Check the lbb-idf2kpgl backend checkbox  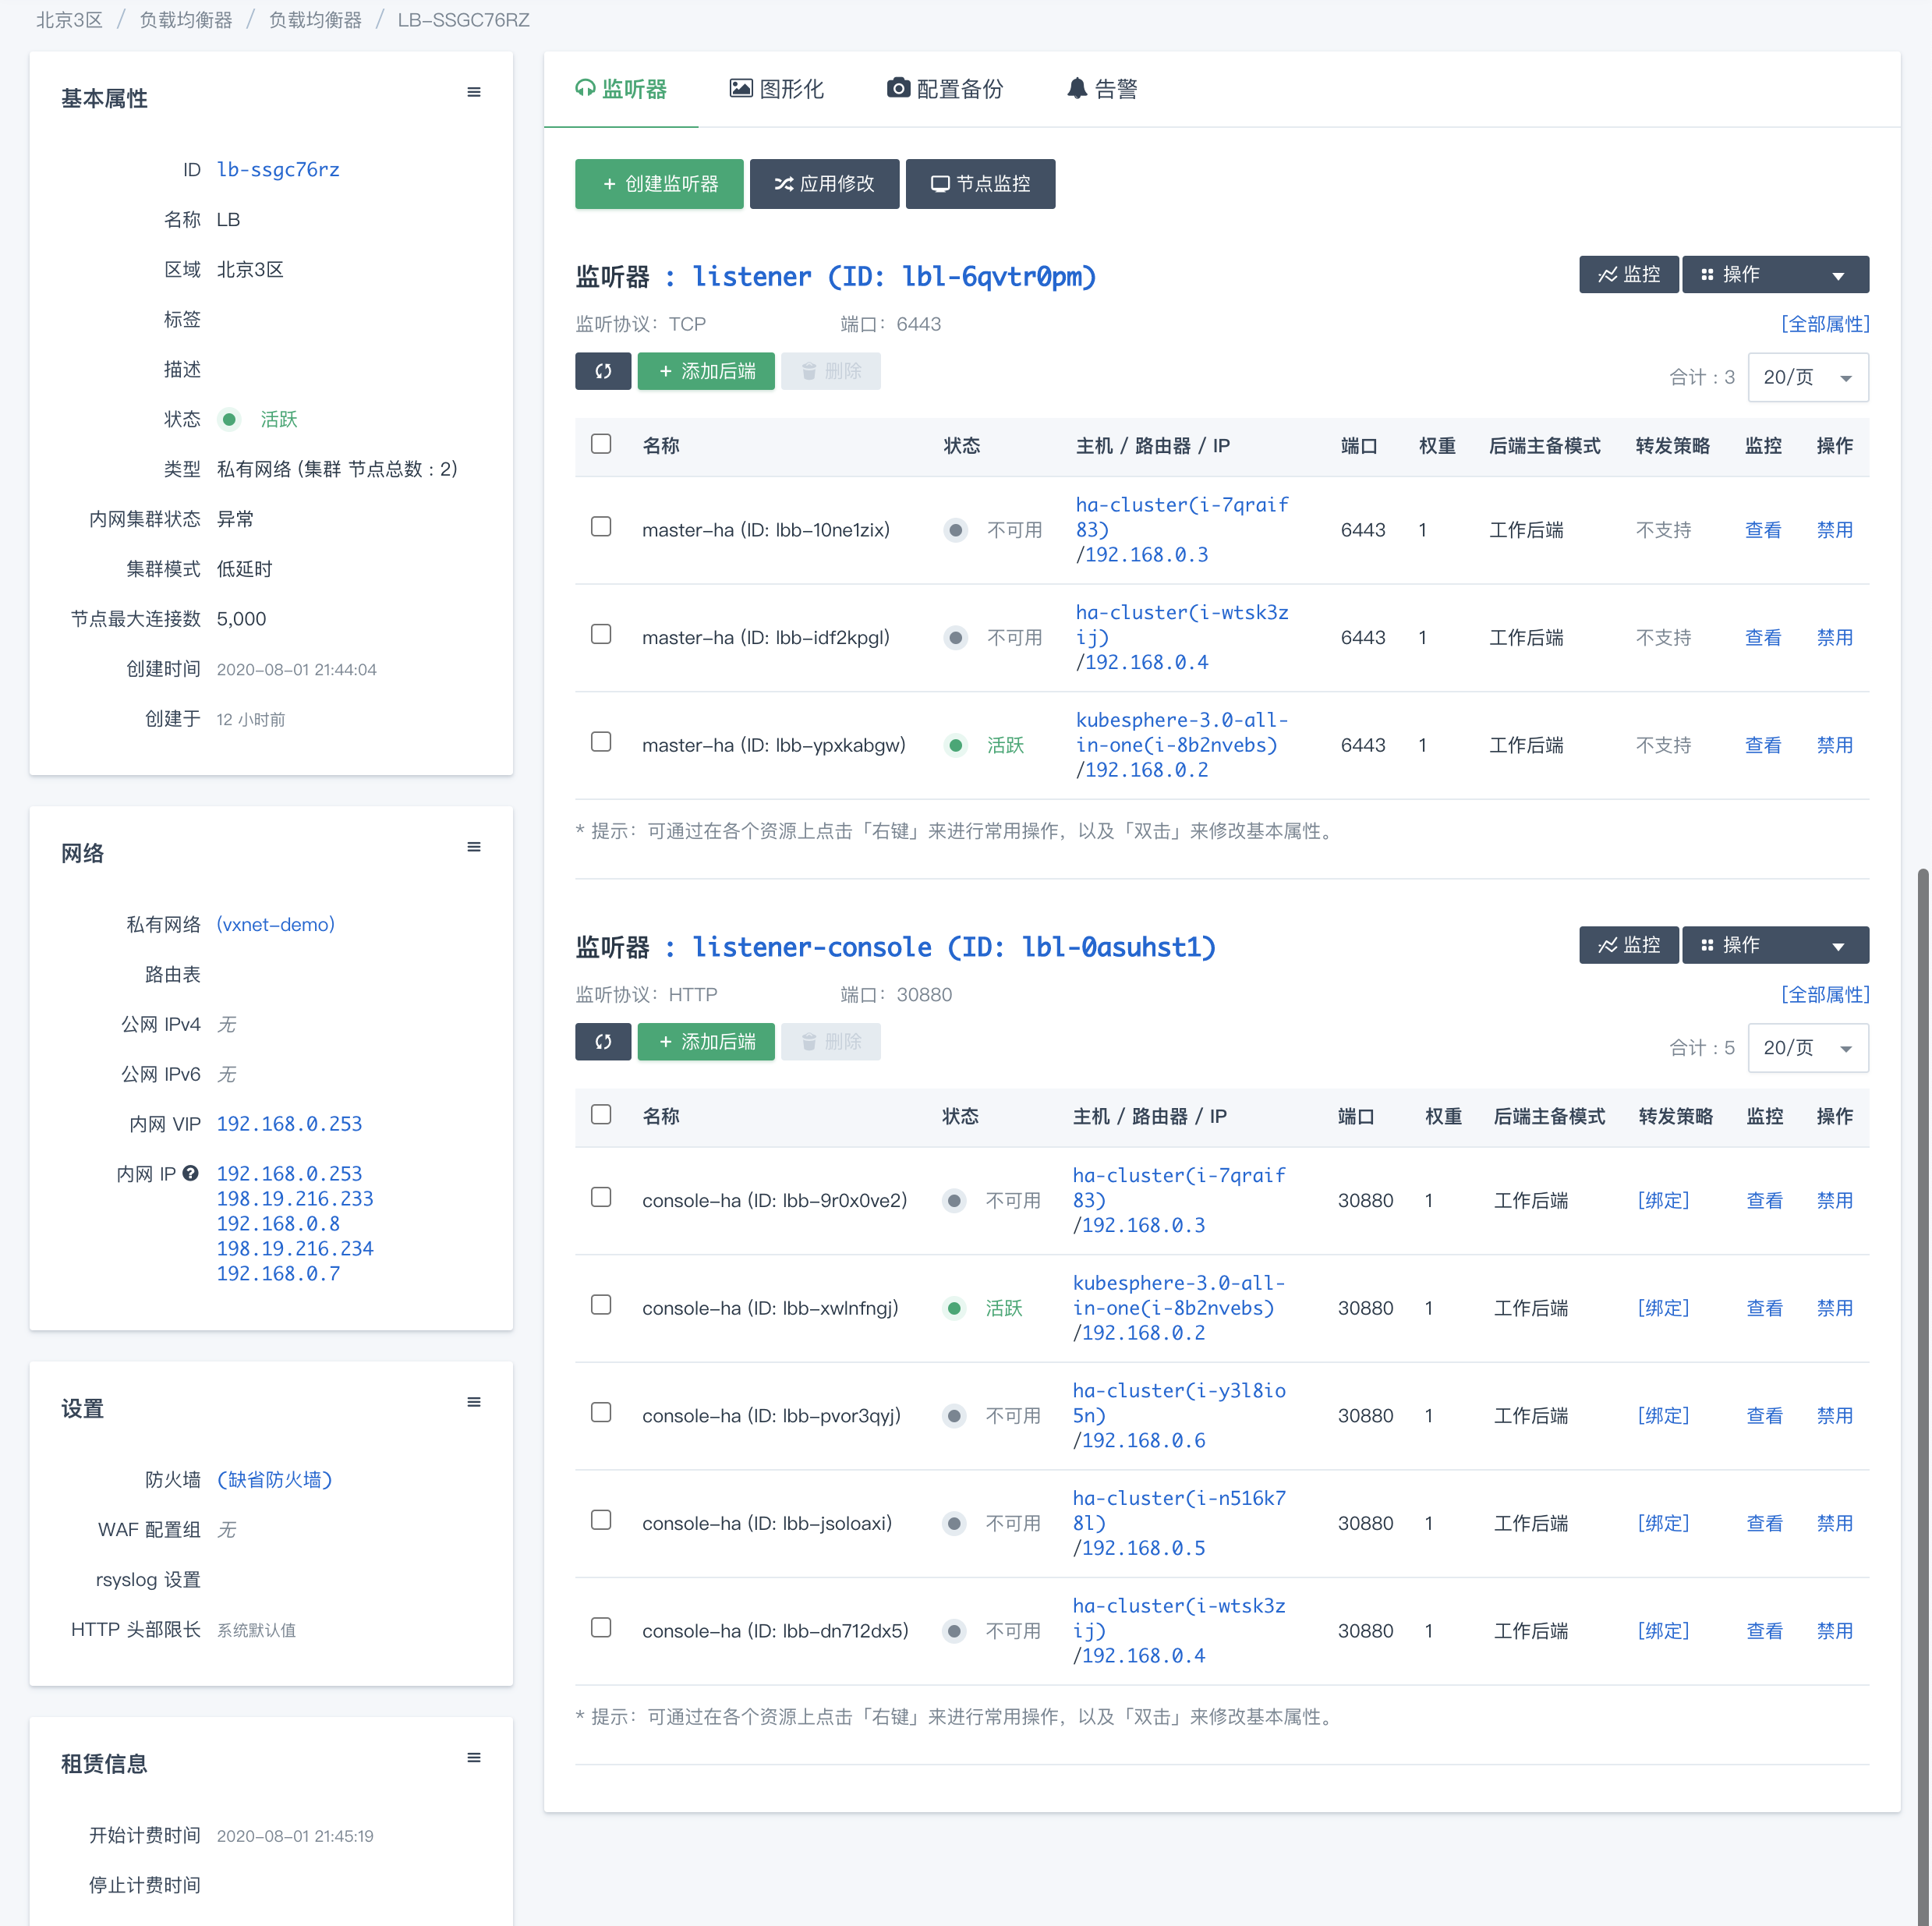601,635
